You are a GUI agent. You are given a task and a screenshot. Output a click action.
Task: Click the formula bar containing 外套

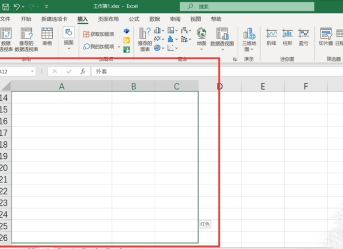(217, 72)
